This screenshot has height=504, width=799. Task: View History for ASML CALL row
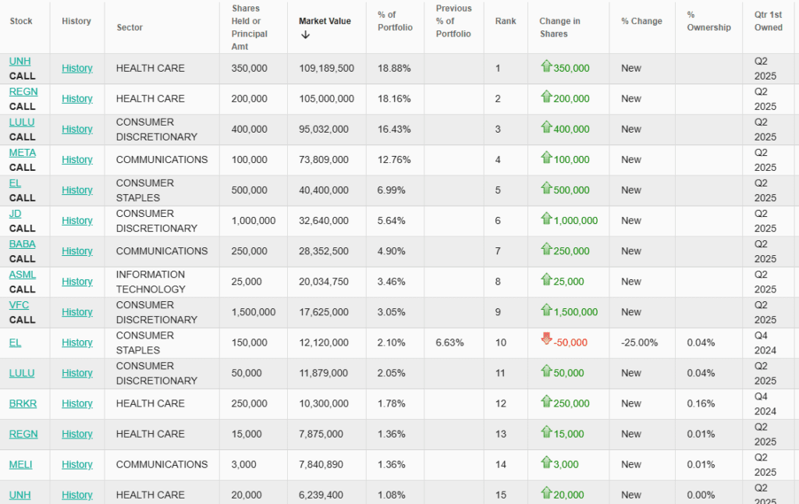tap(77, 282)
